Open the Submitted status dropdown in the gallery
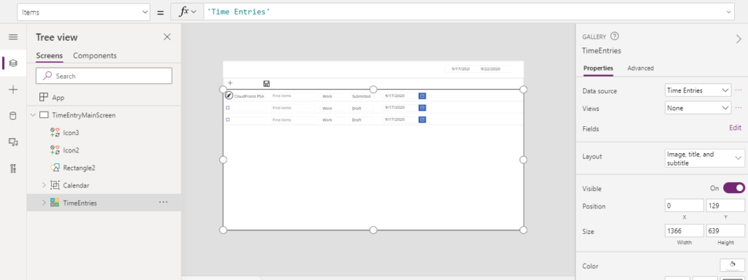Screen dimensions: 748x280 click(x=362, y=96)
